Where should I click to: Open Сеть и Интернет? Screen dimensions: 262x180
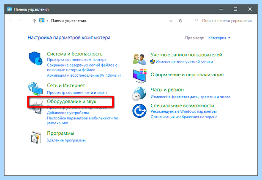tap(66, 86)
